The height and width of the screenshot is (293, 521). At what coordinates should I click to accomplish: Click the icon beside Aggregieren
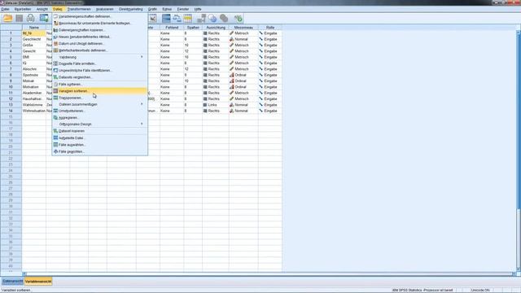point(55,117)
